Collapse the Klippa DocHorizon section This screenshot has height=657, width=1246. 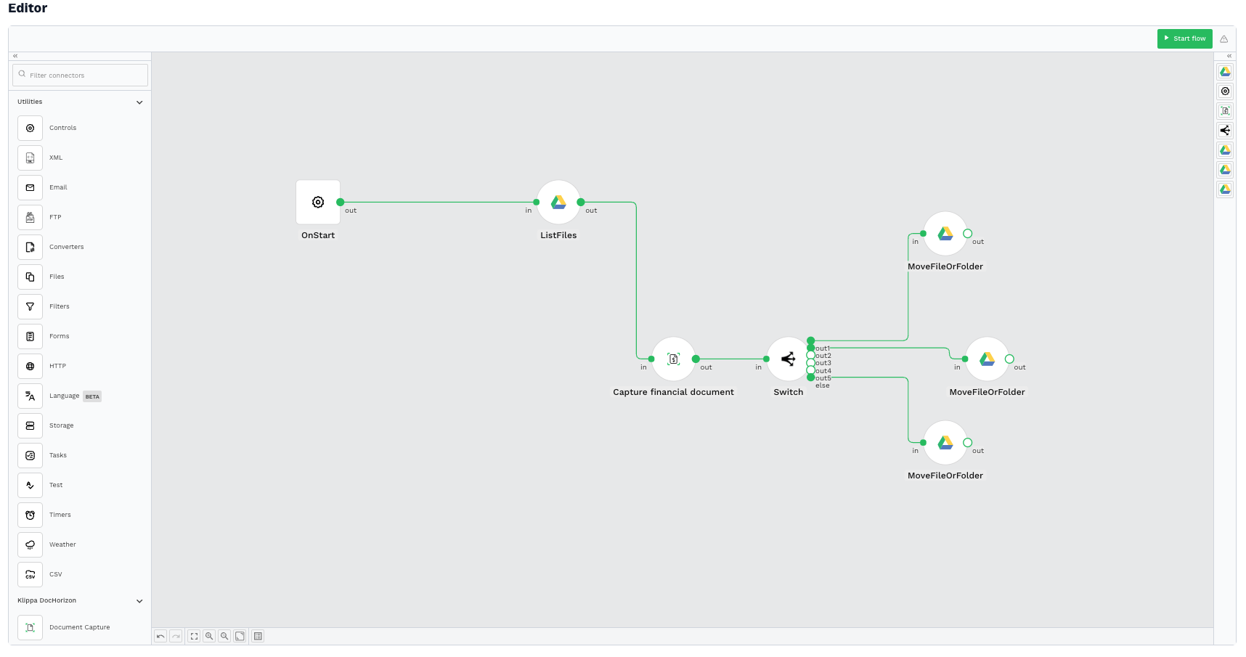click(139, 601)
